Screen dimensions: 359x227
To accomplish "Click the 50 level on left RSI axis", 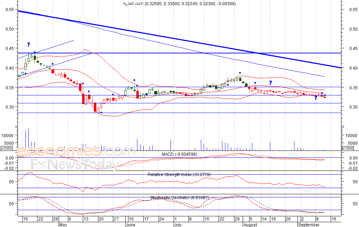I will click(11, 182).
